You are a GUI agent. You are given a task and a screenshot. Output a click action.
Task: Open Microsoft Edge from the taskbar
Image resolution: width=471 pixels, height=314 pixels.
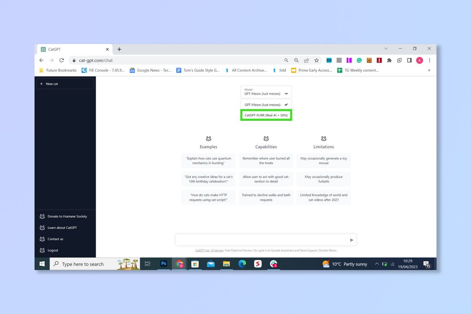[242, 264]
